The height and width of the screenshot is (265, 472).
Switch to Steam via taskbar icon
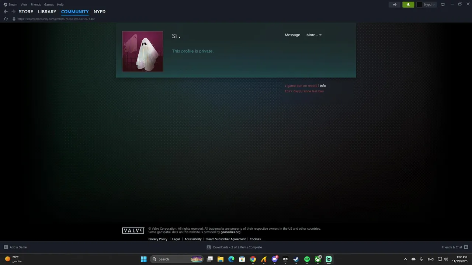coord(296,259)
